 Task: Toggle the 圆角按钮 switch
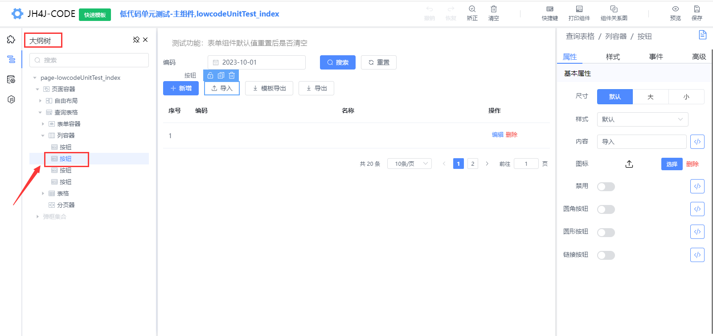pyautogui.click(x=606, y=209)
